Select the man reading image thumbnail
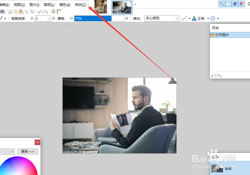 point(122,7)
